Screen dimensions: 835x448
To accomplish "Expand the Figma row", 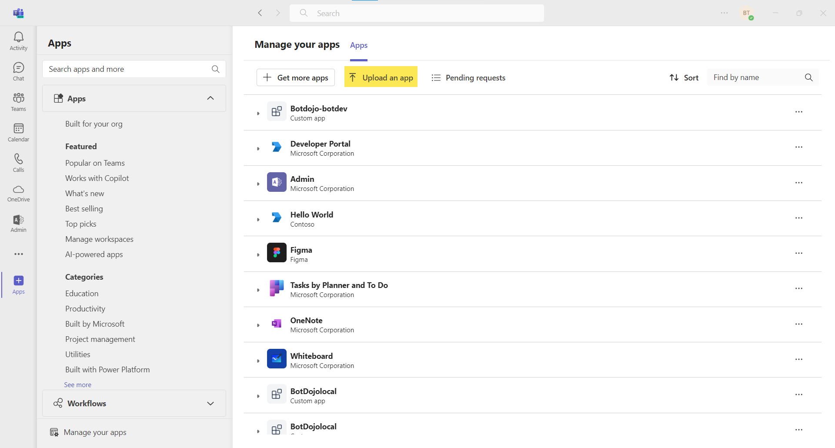I will click(258, 255).
